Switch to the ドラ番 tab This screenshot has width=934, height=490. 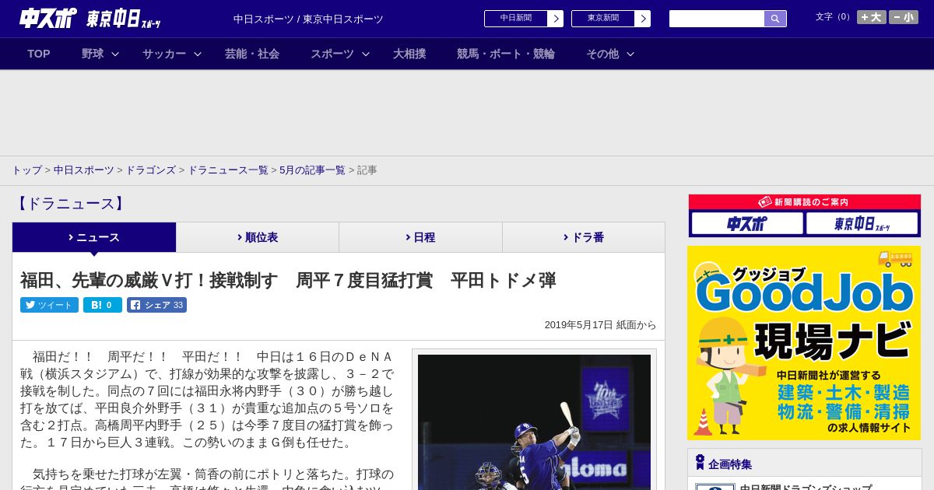pyautogui.click(x=584, y=237)
